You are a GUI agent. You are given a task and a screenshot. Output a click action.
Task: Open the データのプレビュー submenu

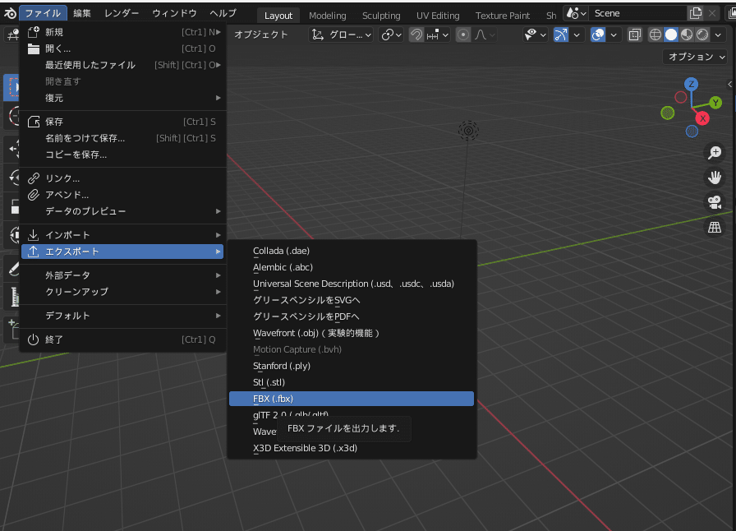(123, 211)
